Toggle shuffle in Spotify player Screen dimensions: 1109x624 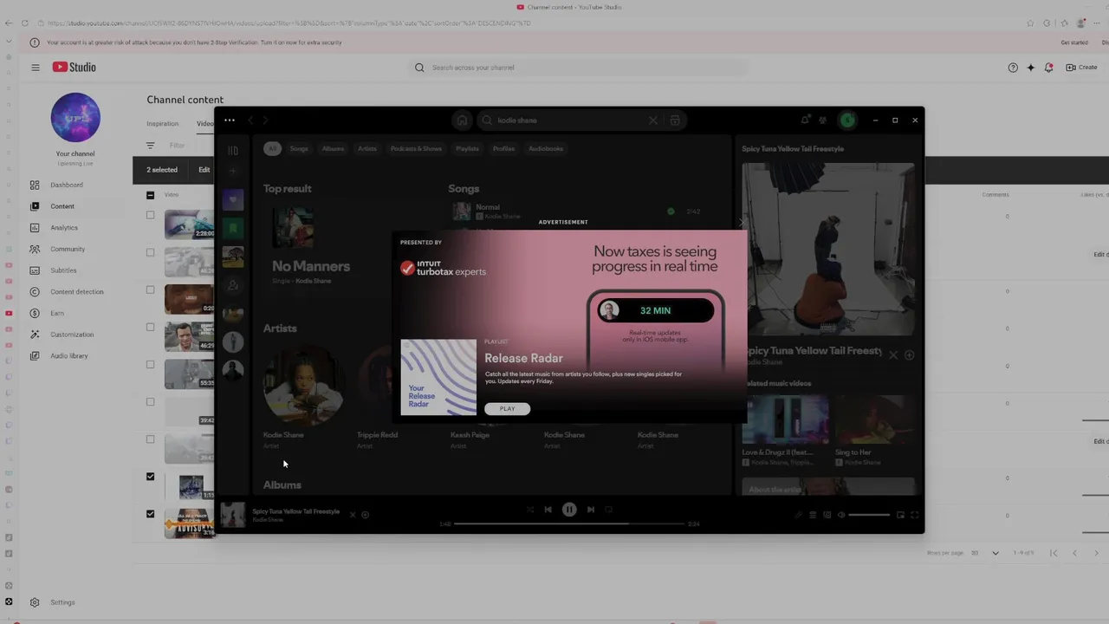(529, 510)
